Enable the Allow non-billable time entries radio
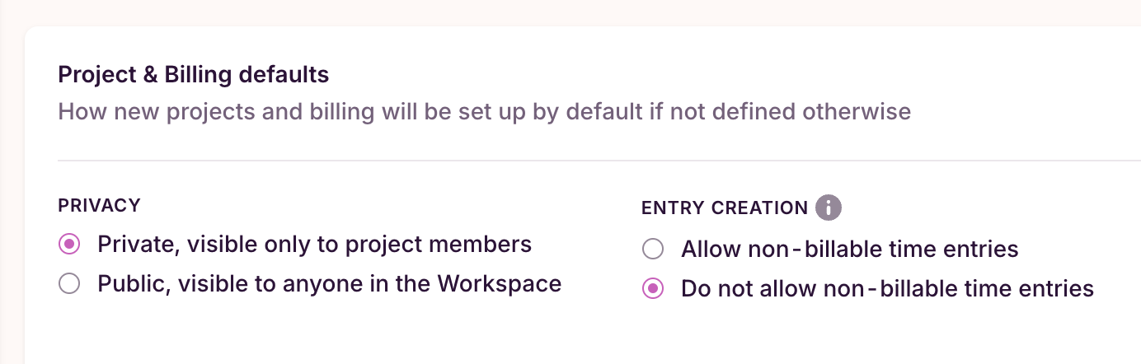This screenshot has width=1141, height=364. coord(653,249)
